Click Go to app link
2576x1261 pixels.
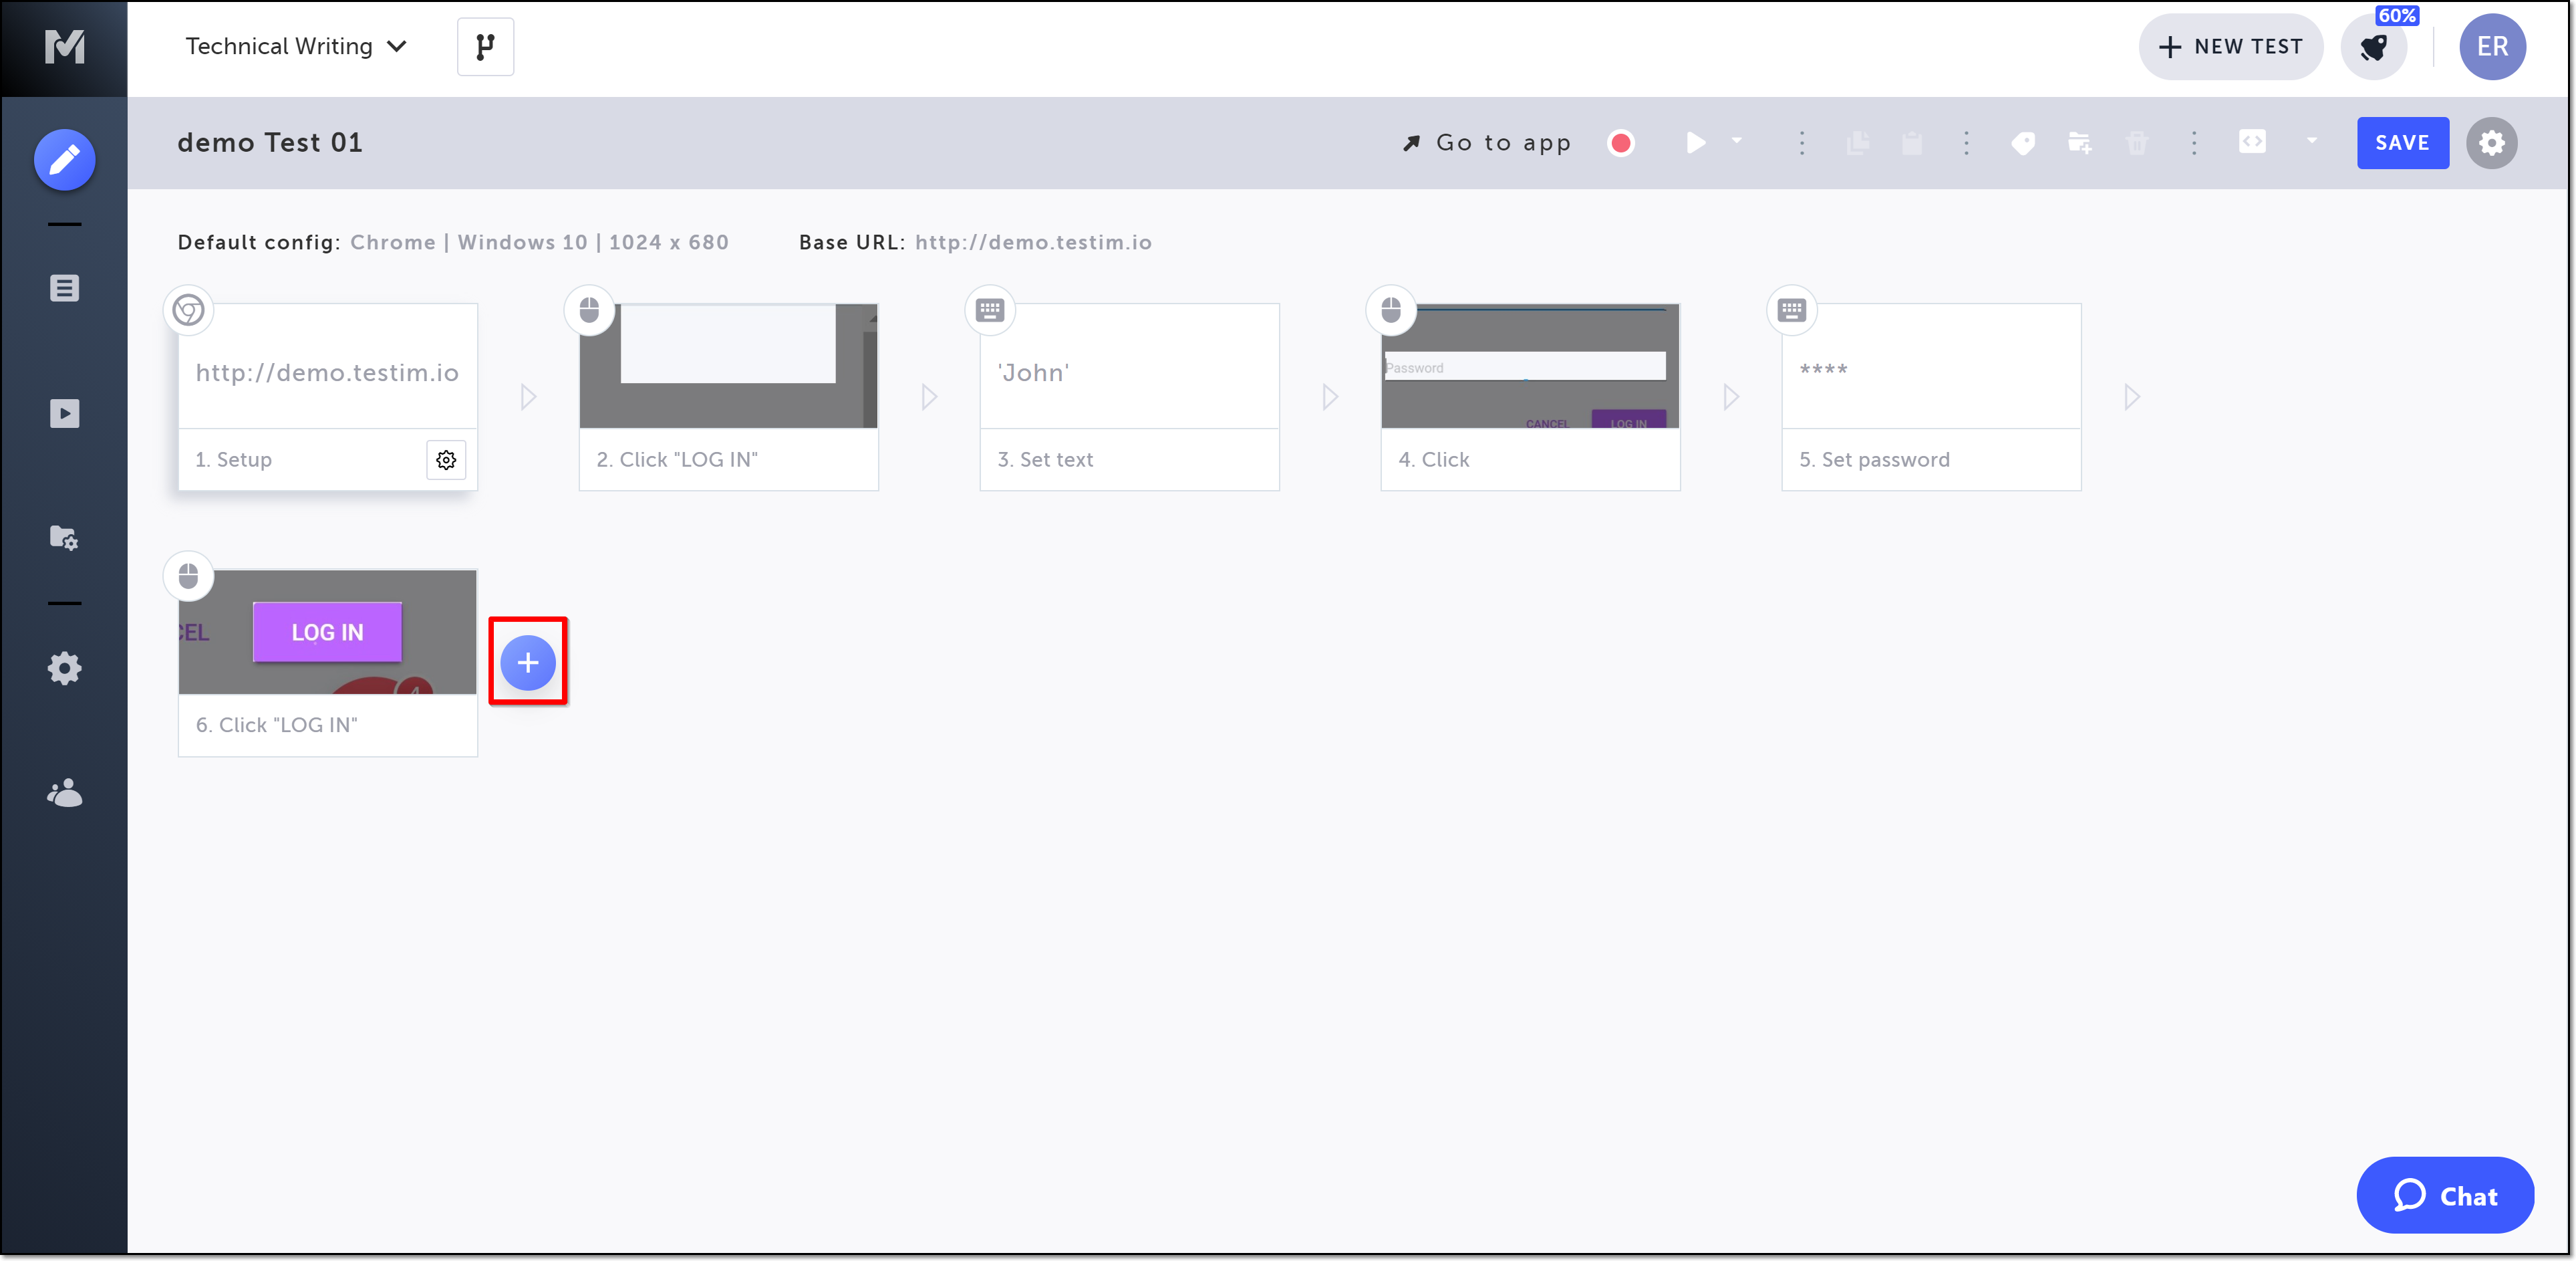click(x=1487, y=143)
